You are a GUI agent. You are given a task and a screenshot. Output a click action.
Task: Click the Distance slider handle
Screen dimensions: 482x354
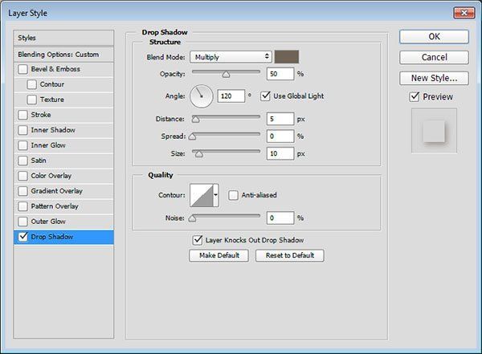click(195, 120)
